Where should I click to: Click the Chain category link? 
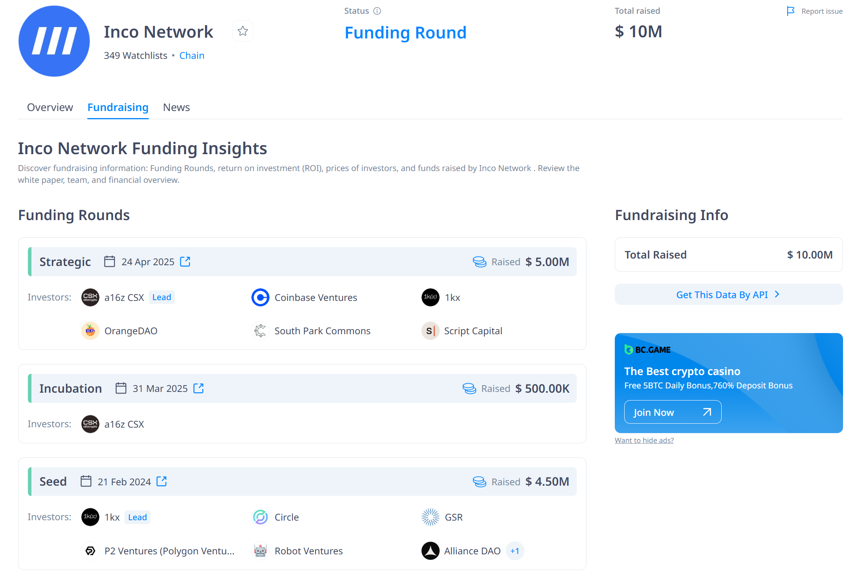[x=192, y=55]
